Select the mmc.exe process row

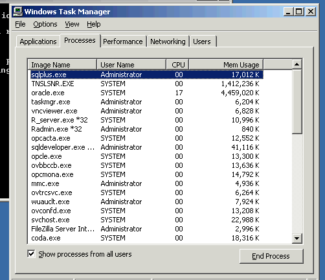point(147,183)
